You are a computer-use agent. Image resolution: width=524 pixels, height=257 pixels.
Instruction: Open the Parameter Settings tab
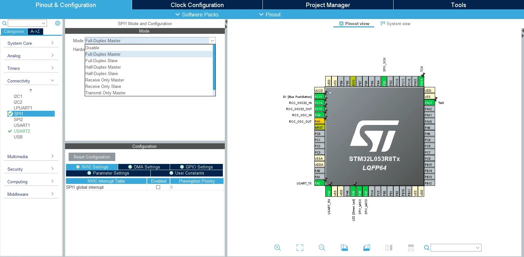click(x=108, y=173)
